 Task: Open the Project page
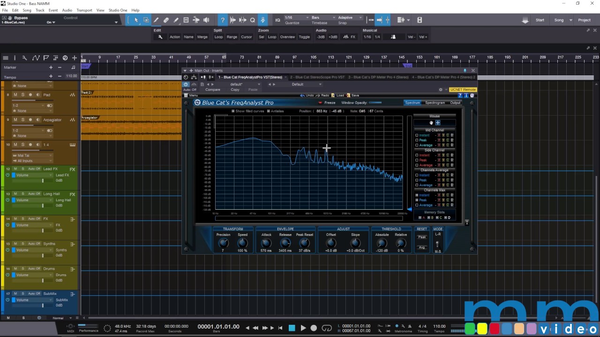click(x=585, y=20)
